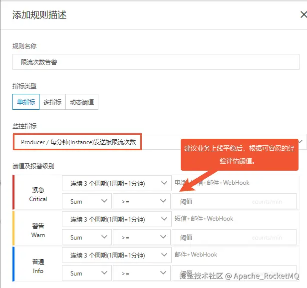The image size is (307, 288).
Task: Open Warn >= operator dropdown
Action: coord(142,237)
